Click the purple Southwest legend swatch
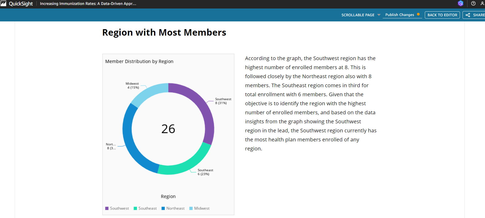The image size is (485, 218). click(107, 208)
